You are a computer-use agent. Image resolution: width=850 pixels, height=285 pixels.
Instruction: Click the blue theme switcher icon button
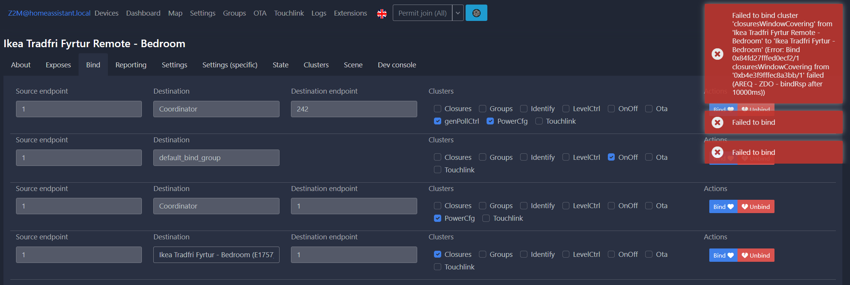point(476,13)
